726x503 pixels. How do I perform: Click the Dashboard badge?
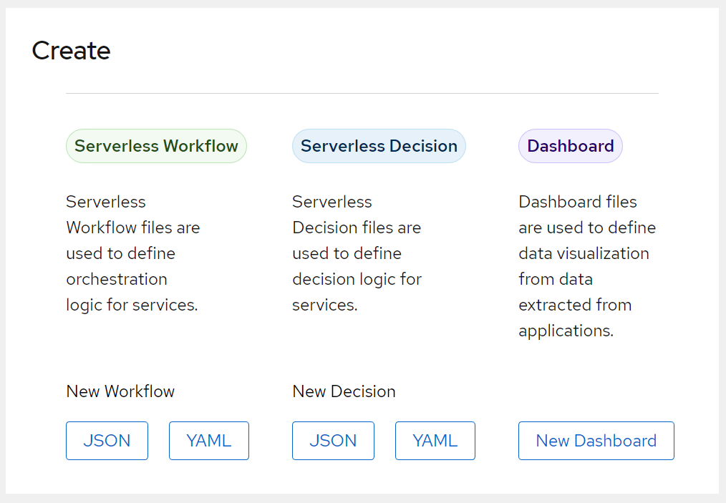[x=570, y=146]
